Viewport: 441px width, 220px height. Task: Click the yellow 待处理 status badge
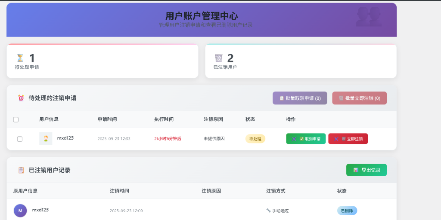point(255,139)
